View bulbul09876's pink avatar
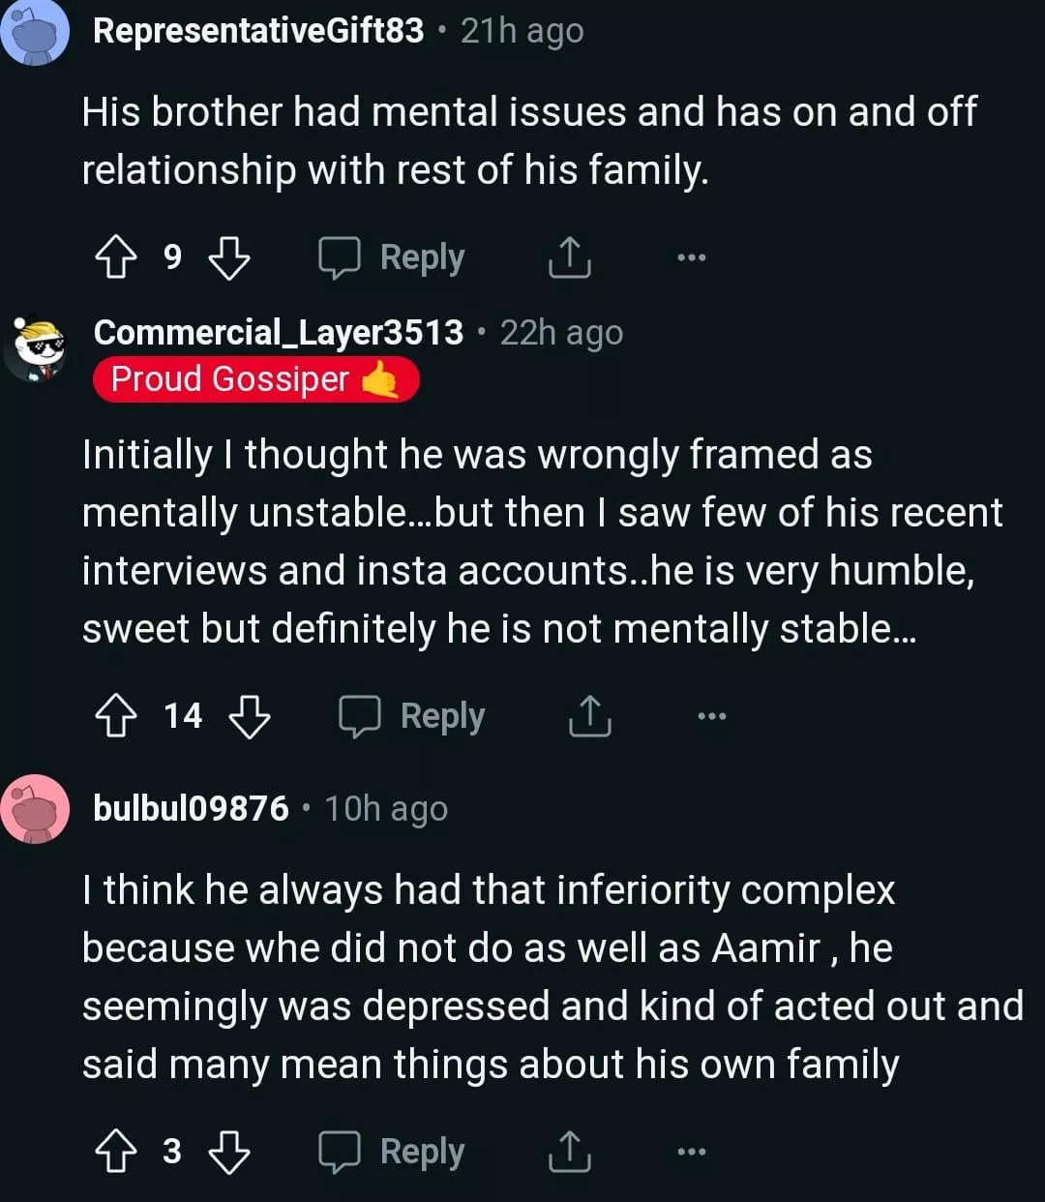This screenshot has width=1045, height=1202. pos(35,809)
